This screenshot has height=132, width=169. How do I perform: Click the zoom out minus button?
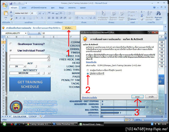[143, 120]
